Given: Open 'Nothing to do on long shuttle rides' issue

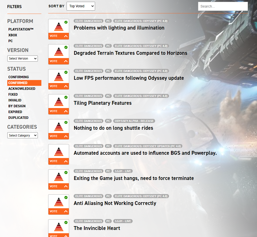Looking at the screenshot, I should coord(113,128).
